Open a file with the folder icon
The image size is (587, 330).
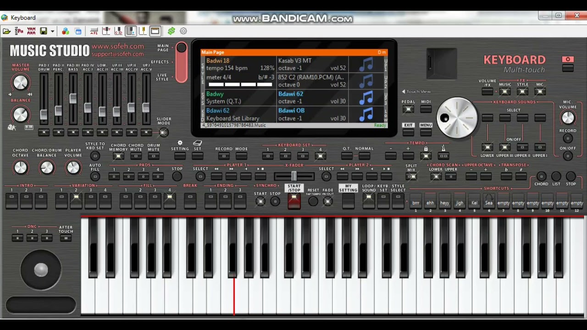point(6,31)
